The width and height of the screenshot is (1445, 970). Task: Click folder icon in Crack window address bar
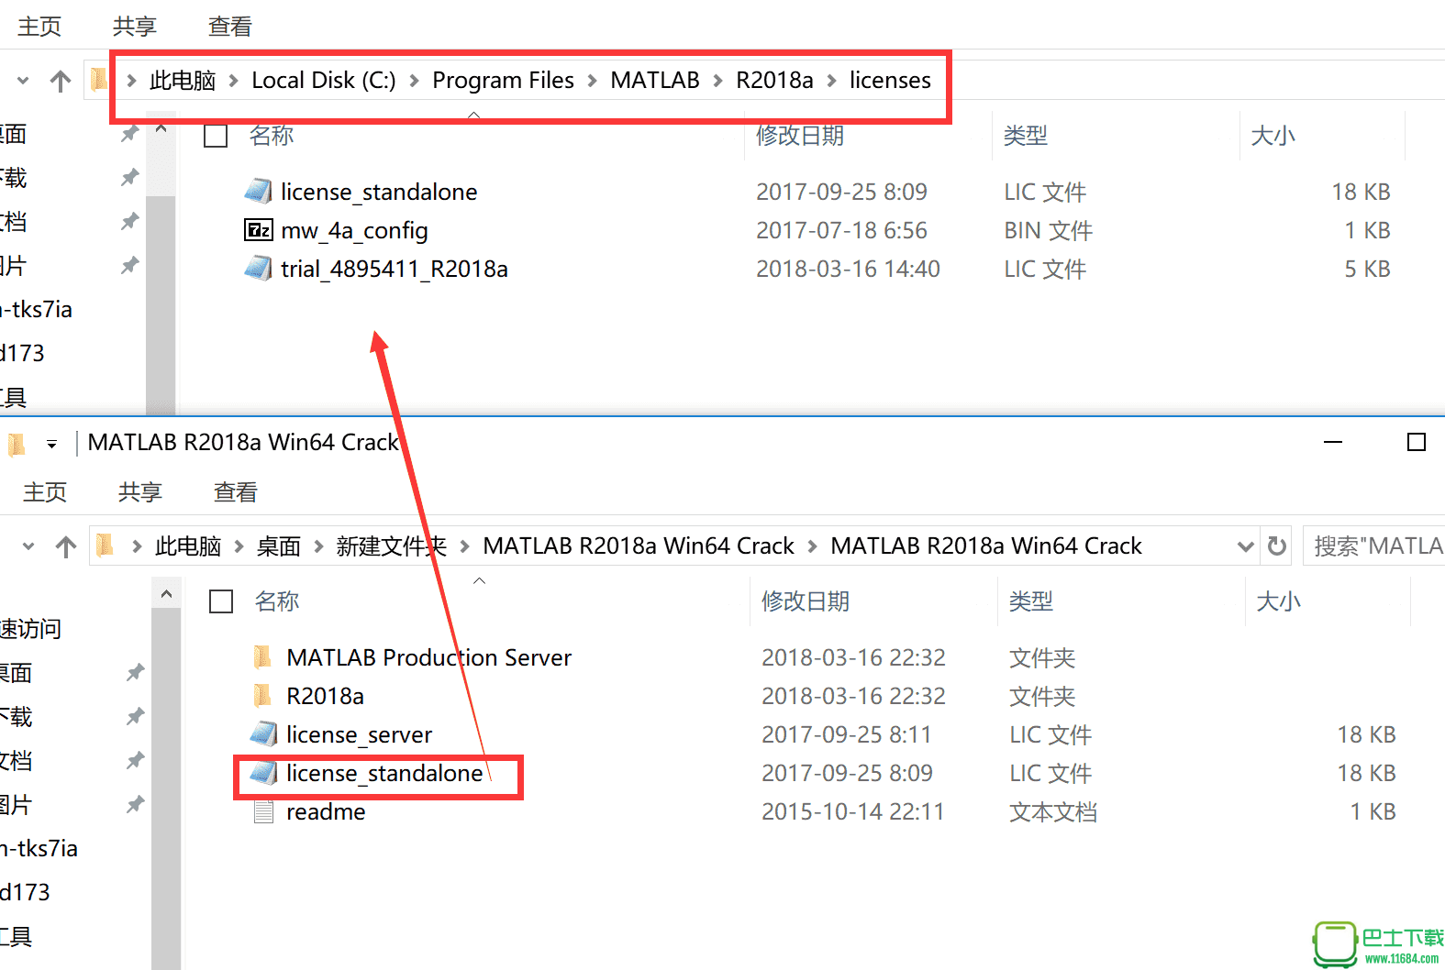pos(105,546)
